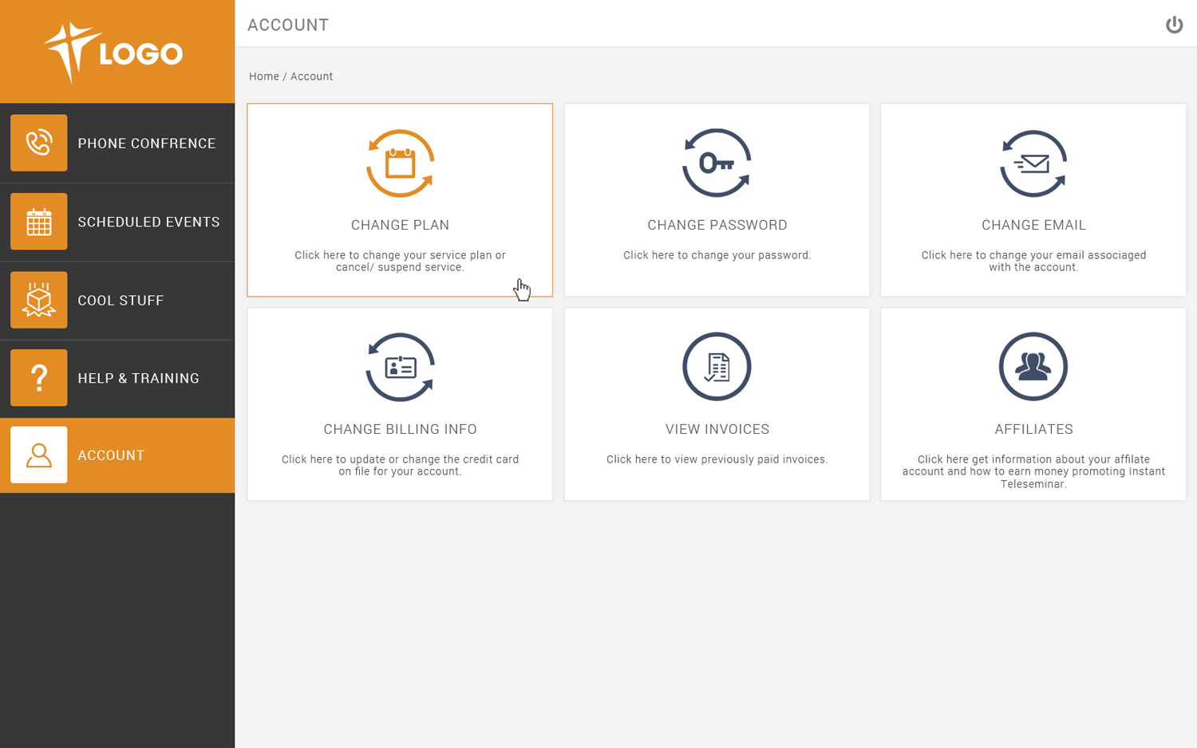Go to Cool Stuff section
Image resolution: width=1197 pixels, height=748 pixels.
coord(120,301)
